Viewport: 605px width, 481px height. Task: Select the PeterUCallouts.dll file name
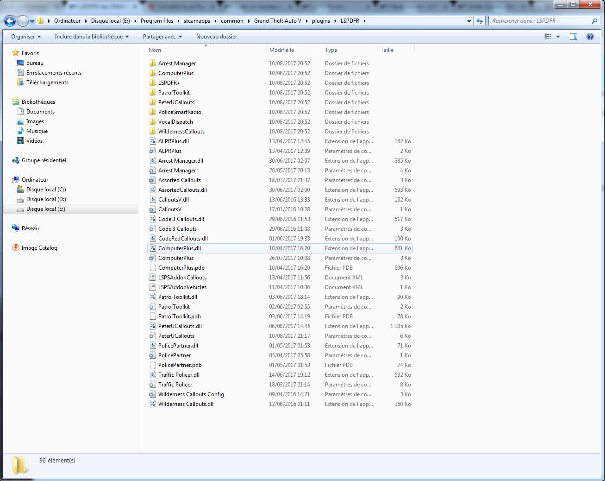tap(180, 326)
